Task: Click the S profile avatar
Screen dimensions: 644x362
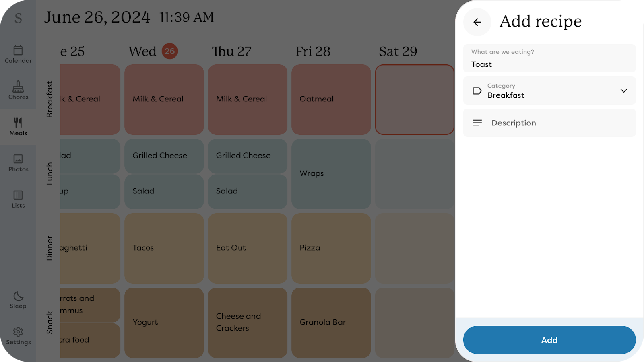Action: [18, 18]
